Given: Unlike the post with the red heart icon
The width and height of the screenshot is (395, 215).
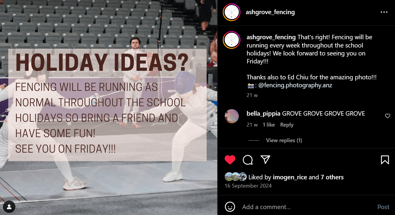Looking at the screenshot, I should pos(230,160).
